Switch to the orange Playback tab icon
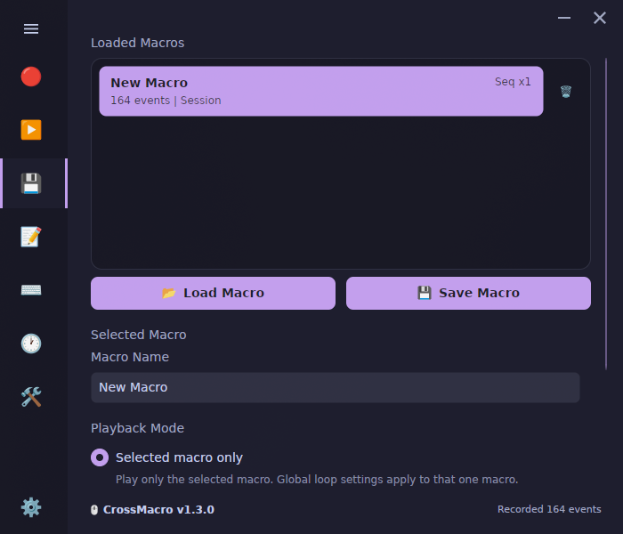Viewport: 623px width, 534px height. [x=31, y=130]
